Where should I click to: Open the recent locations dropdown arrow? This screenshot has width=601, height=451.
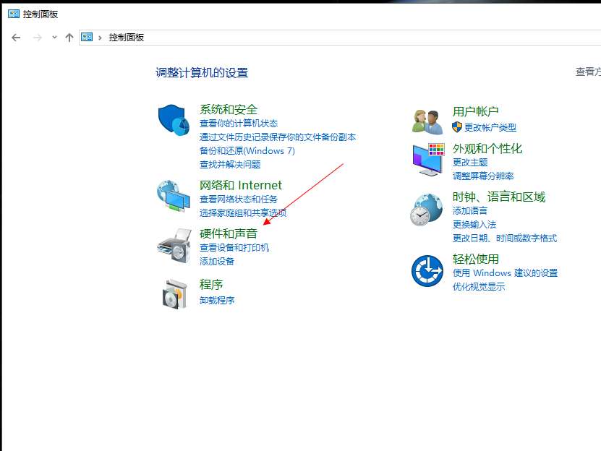(x=54, y=38)
